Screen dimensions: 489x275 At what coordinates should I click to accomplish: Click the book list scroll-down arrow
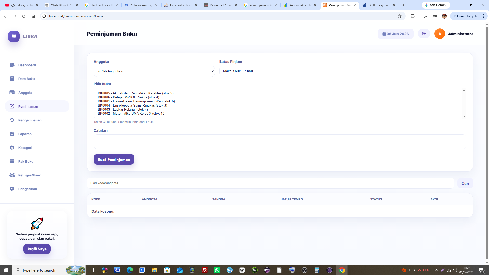click(x=464, y=116)
